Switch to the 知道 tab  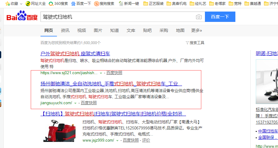(114, 30)
